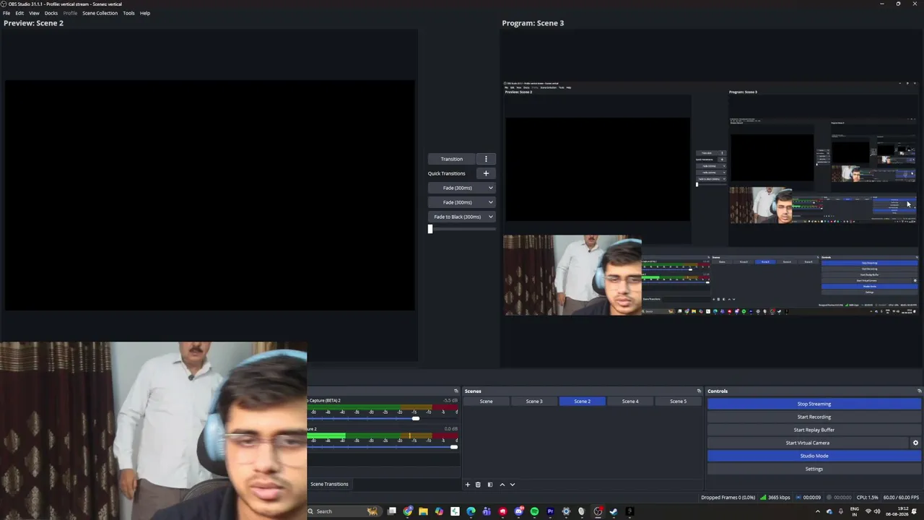
Task: Open the first Fade (300ms) quick transition dropdown
Action: [x=461, y=188]
